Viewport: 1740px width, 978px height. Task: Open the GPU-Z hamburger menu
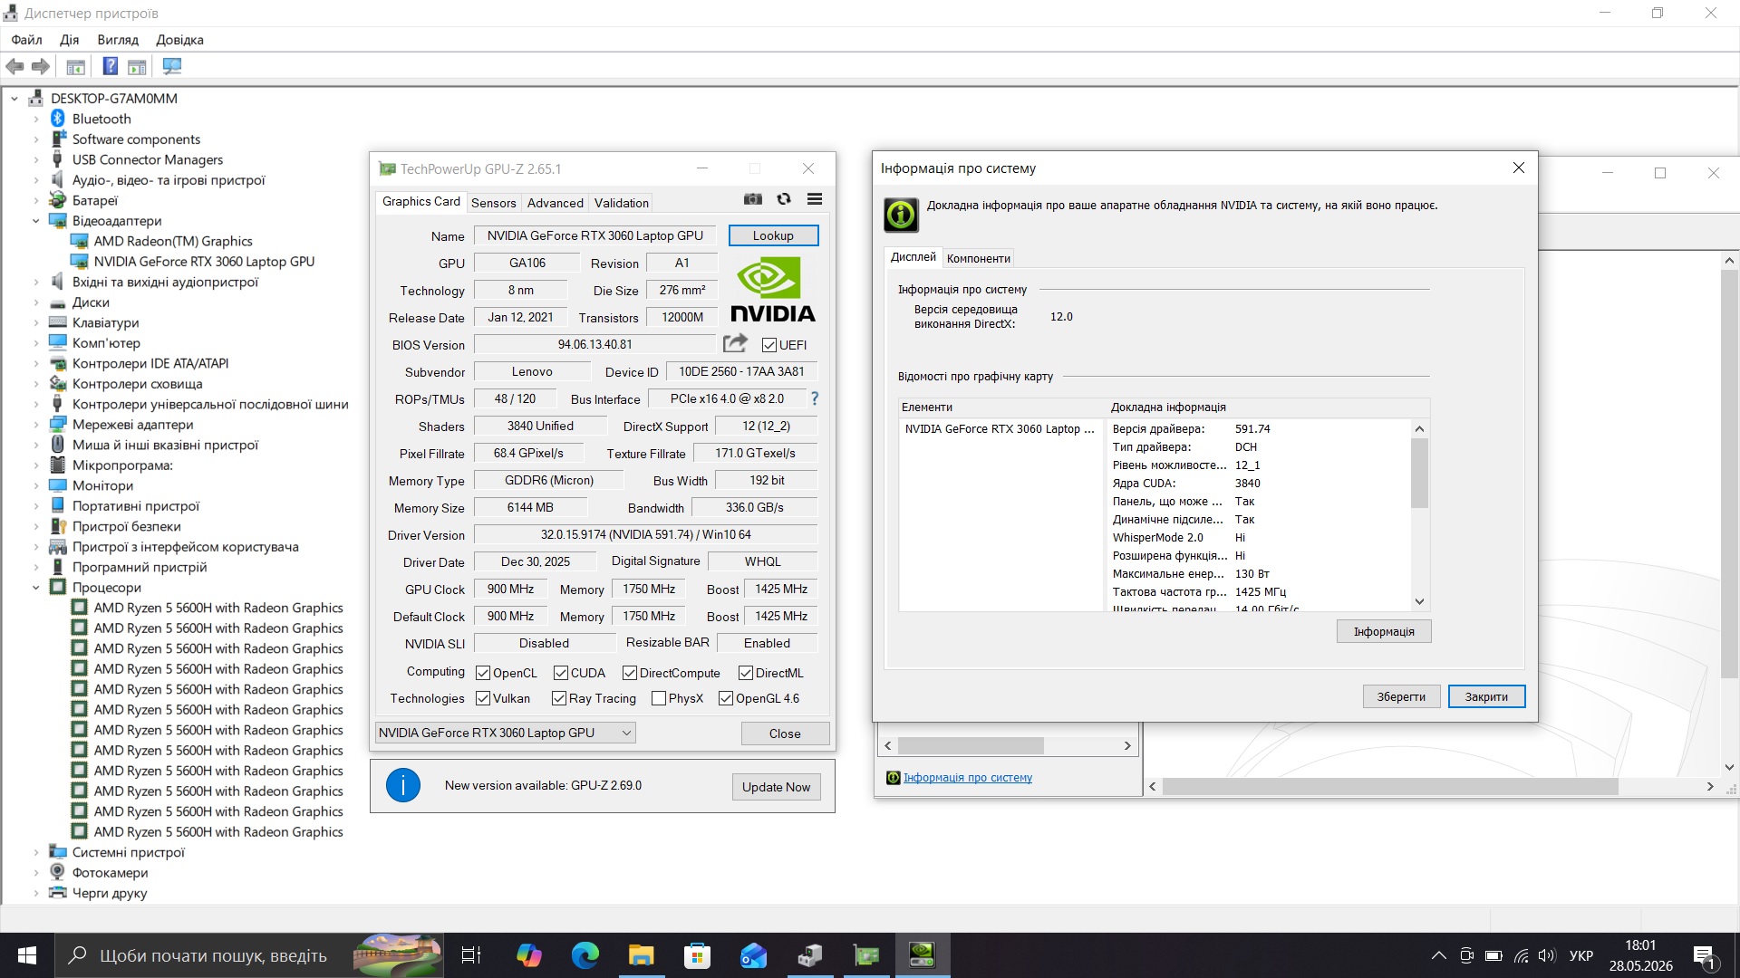click(815, 199)
